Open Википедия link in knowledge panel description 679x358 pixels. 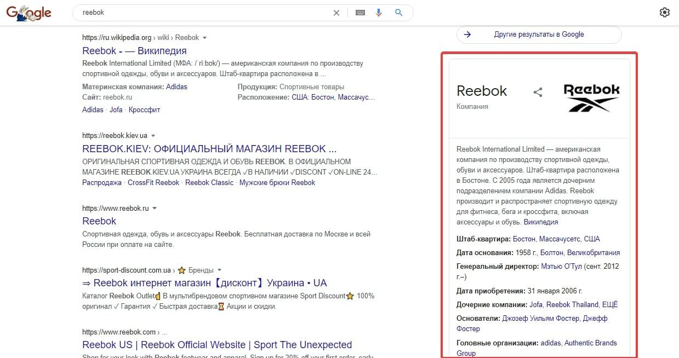coord(541,222)
